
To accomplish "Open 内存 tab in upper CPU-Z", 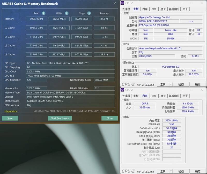I will pyautogui.click(x=145, y=9).
